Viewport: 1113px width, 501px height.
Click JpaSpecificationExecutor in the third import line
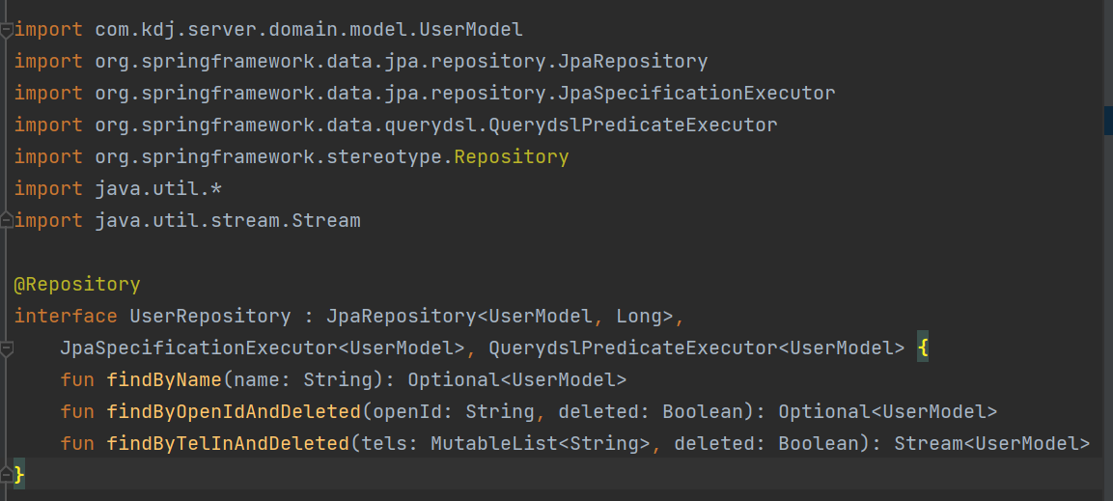(x=696, y=93)
